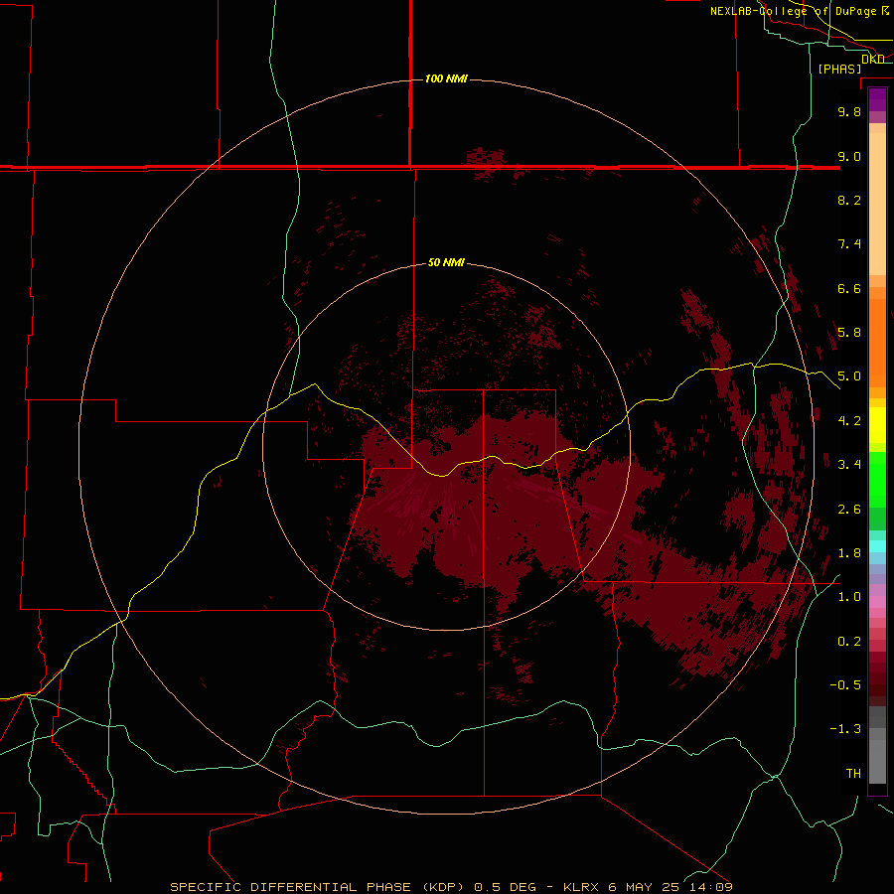The height and width of the screenshot is (894, 894).
Task: Click the 1.8 color scale label
Action: point(849,553)
